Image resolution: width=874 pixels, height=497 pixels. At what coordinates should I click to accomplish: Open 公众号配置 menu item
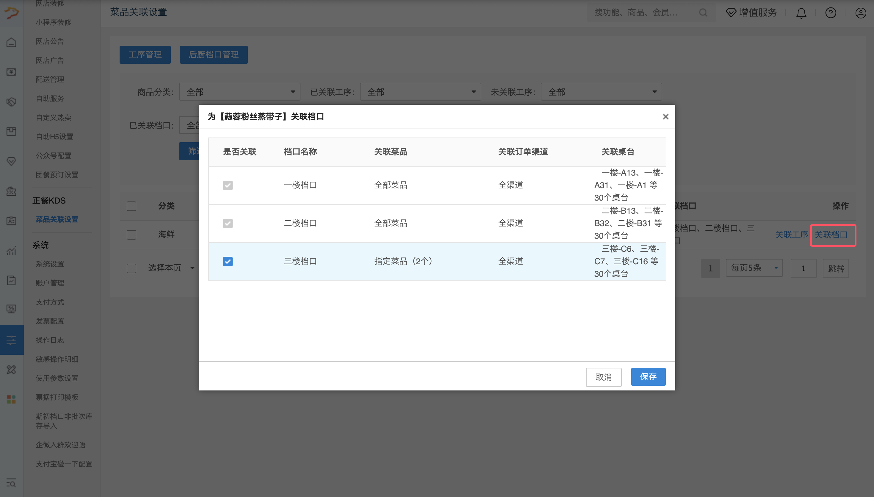[x=54, y=156]
